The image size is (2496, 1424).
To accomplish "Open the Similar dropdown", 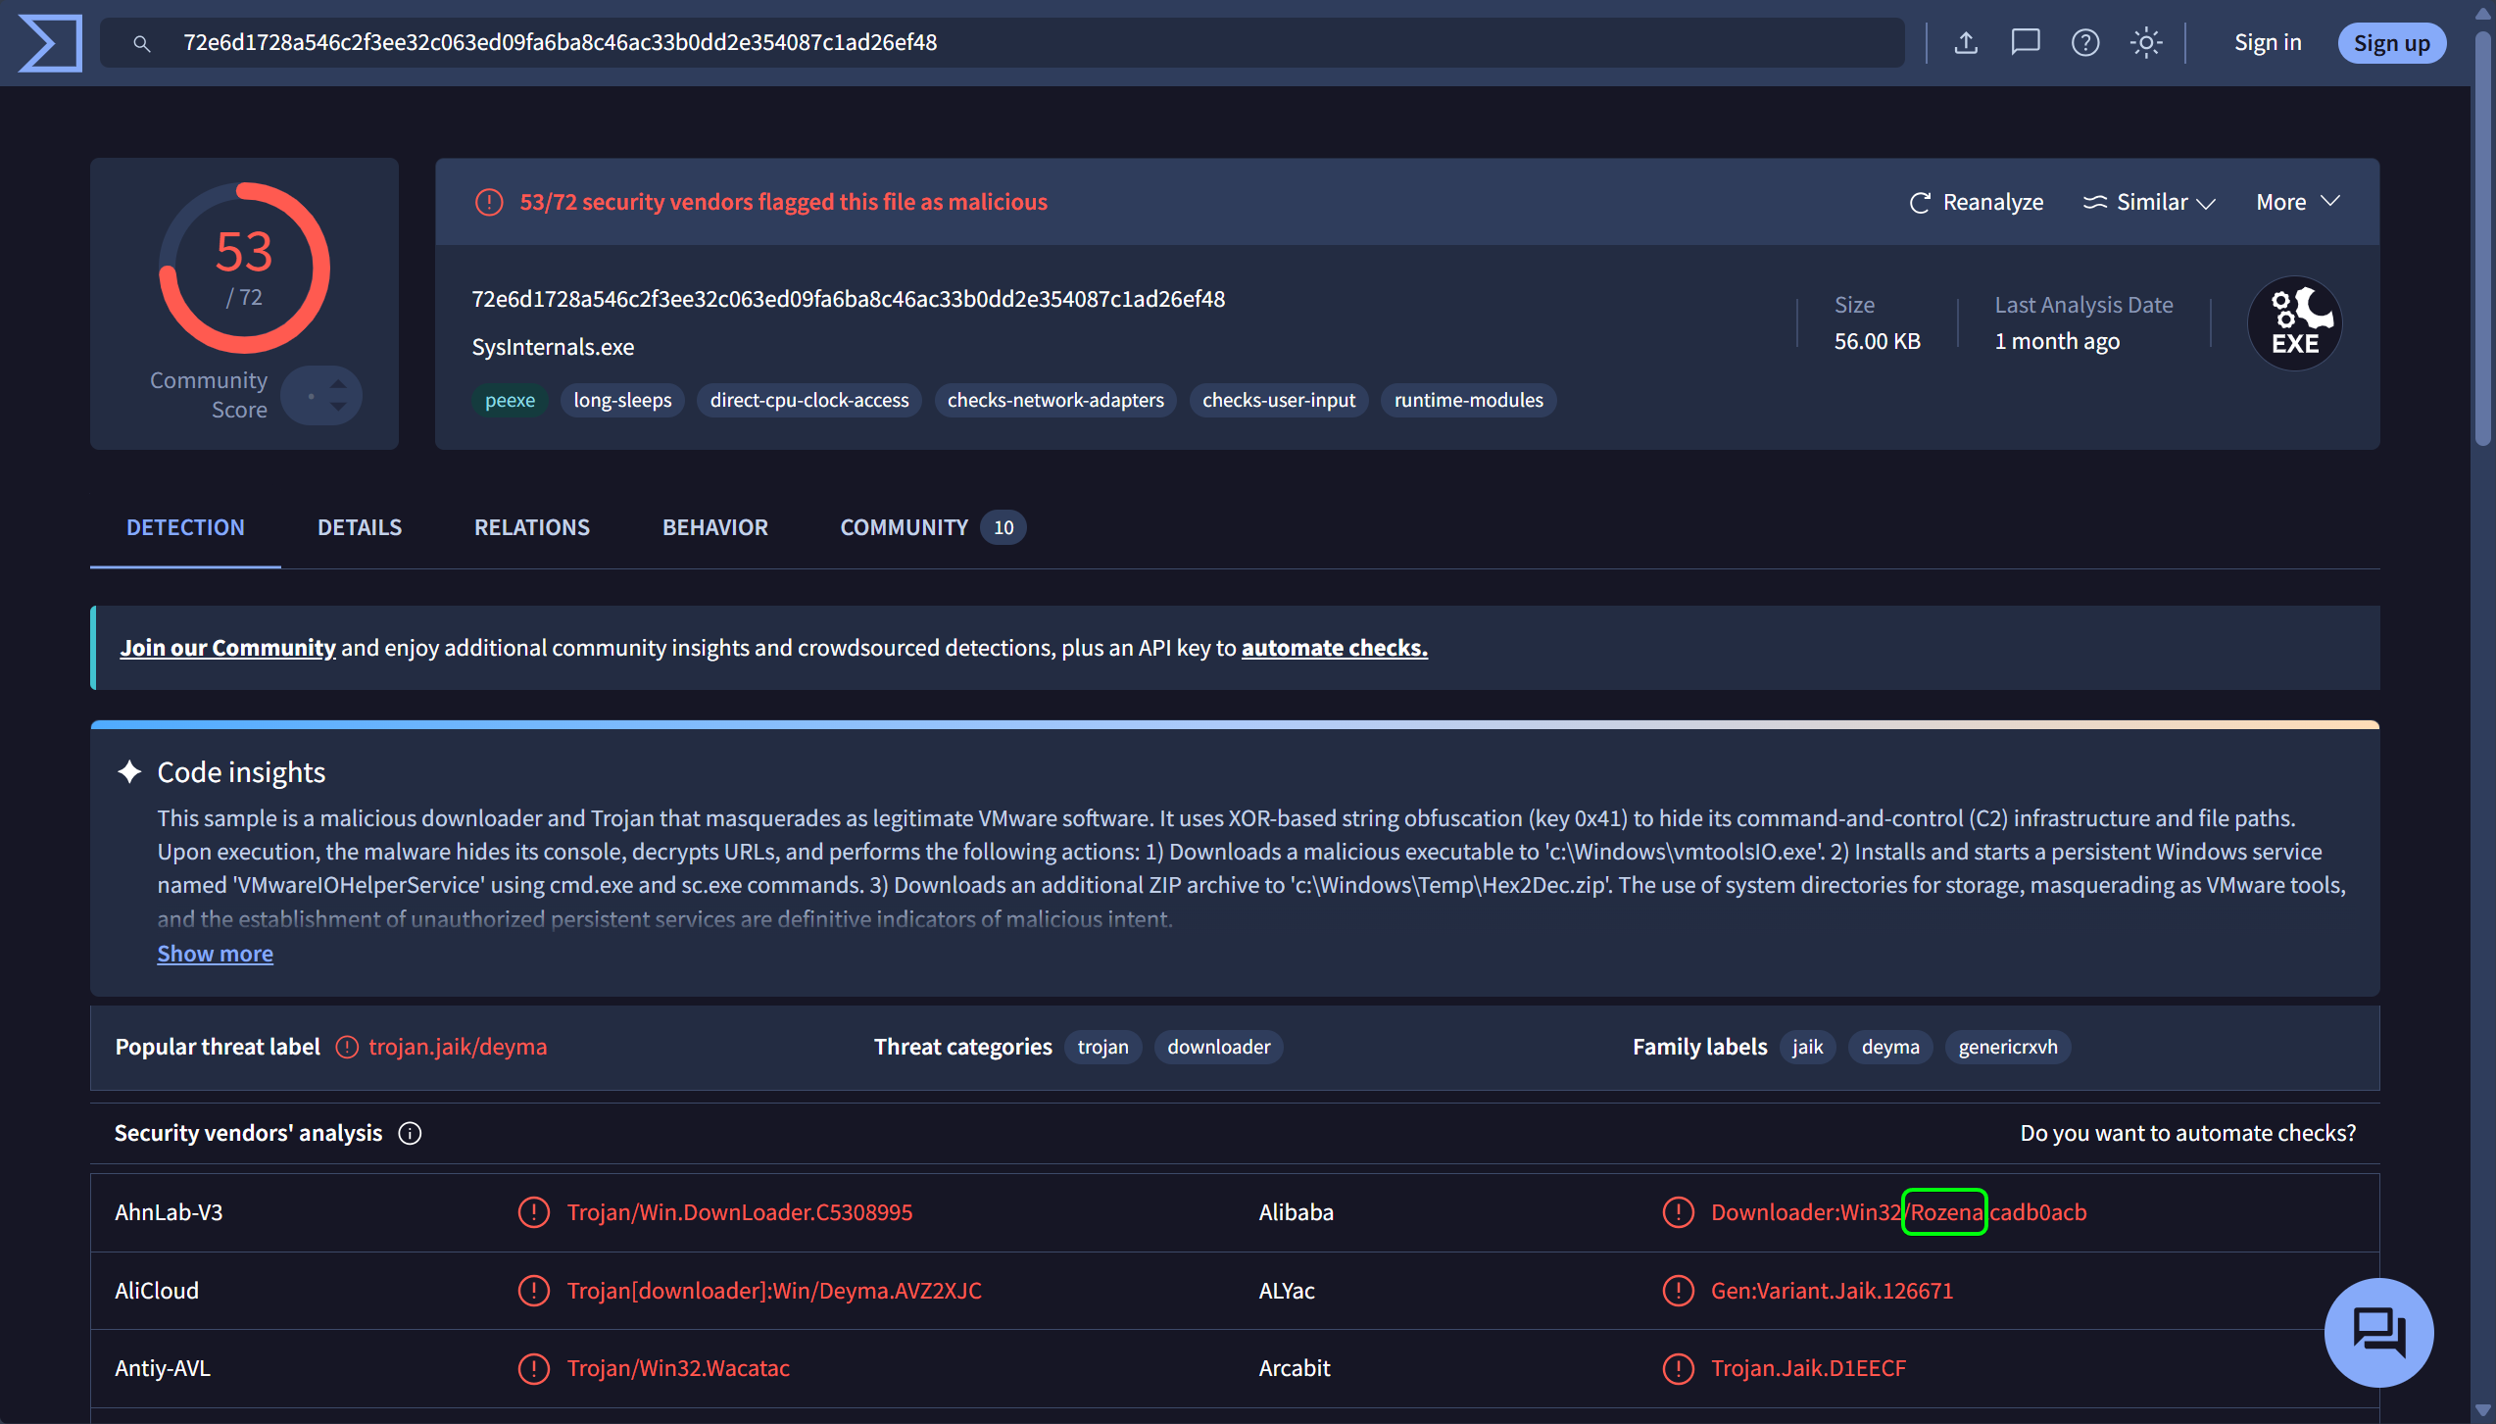I will pos(2148,202).
